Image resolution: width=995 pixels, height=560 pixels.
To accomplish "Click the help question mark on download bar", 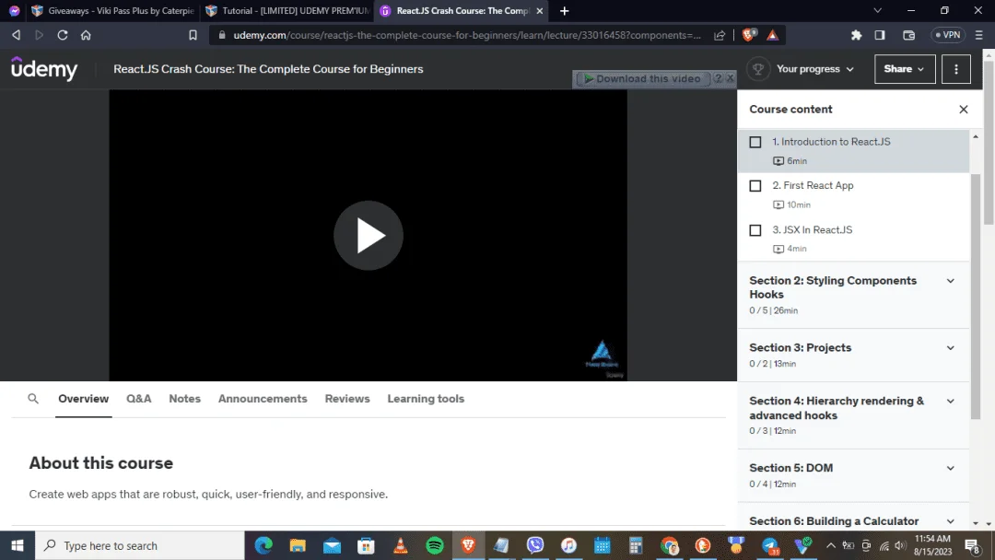I will [718, 78].
